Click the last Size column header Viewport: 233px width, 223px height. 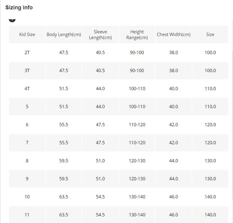210,35
